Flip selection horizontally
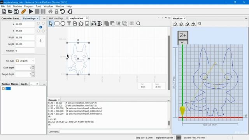249x140 pixels. (x=94, y=23)
